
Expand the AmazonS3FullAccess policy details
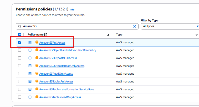30,43
